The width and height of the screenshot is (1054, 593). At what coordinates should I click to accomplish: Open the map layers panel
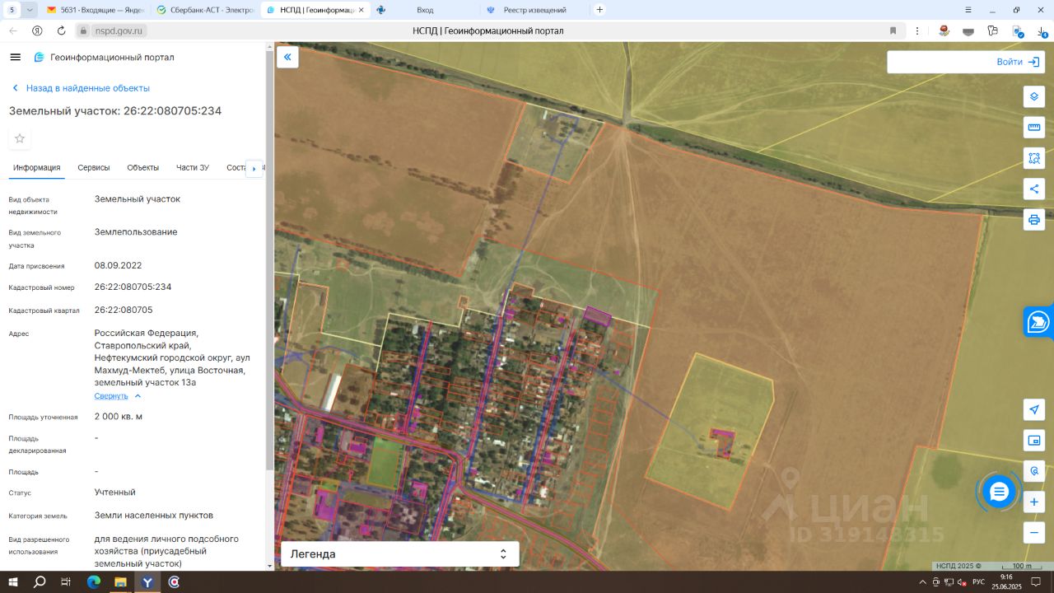pyautogui.click(x=1034, y=96)
